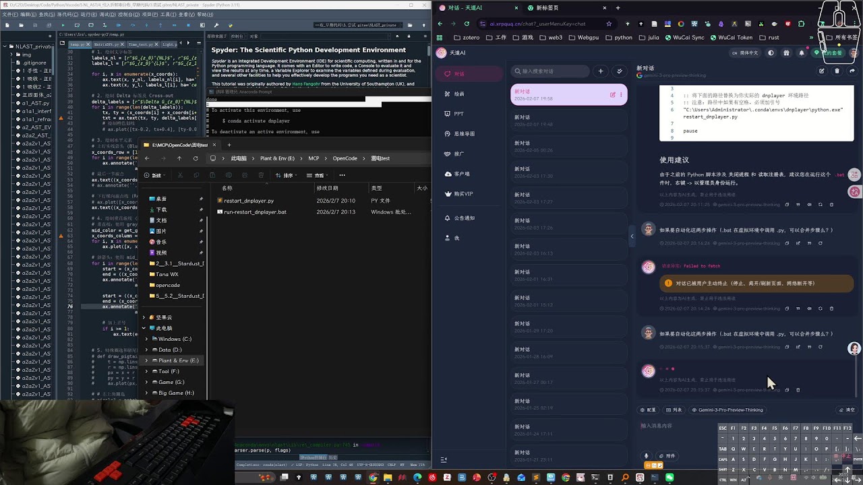Open the zotero bookmarks folder
Screen dimensions: 863x485
coord(466,38)
